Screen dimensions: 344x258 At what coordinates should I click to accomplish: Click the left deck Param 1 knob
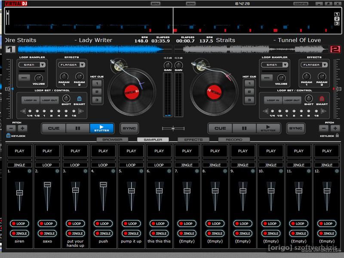point(64,77)
